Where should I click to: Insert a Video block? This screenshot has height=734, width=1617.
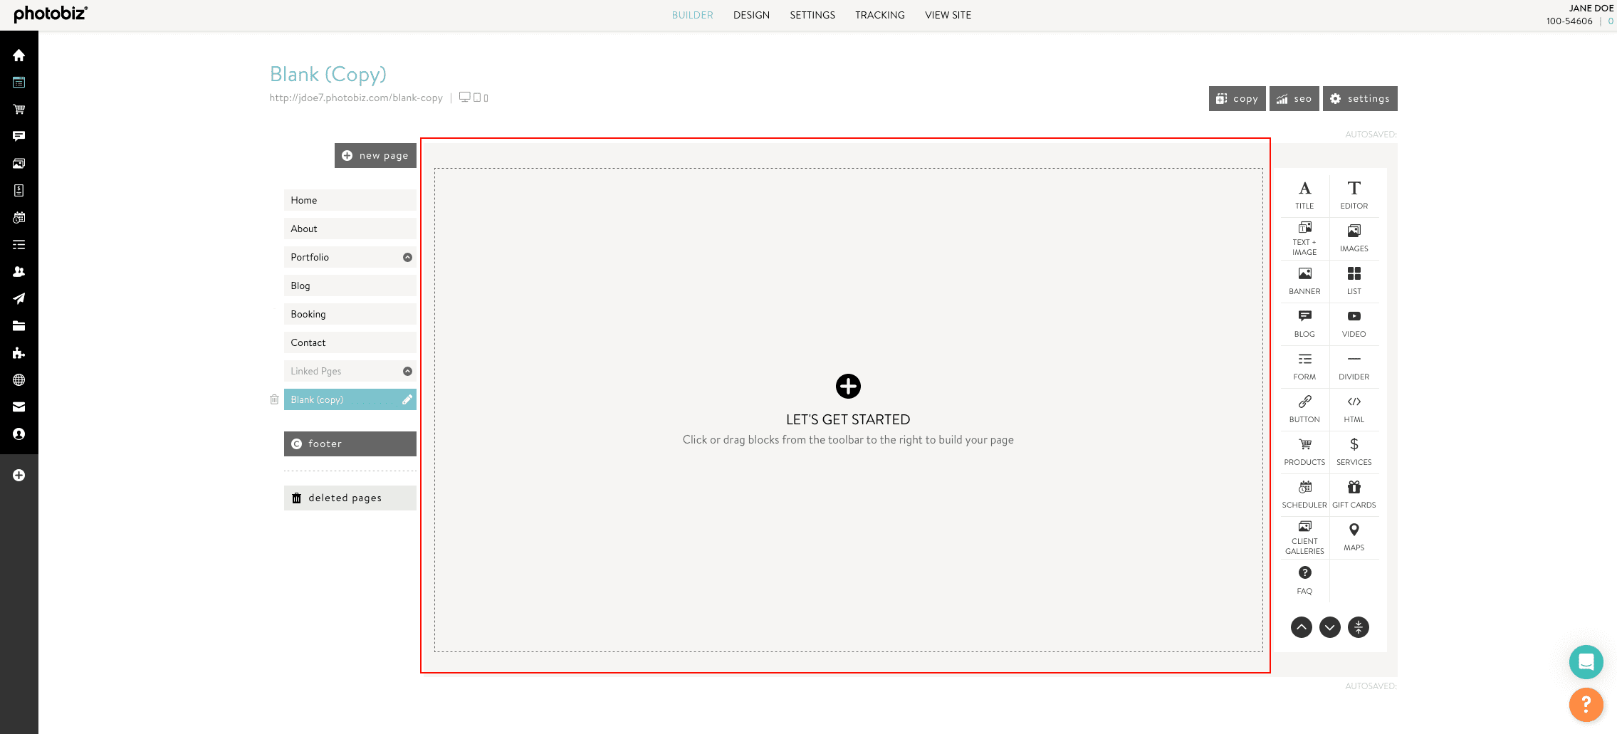click(x=1353, y=322)
